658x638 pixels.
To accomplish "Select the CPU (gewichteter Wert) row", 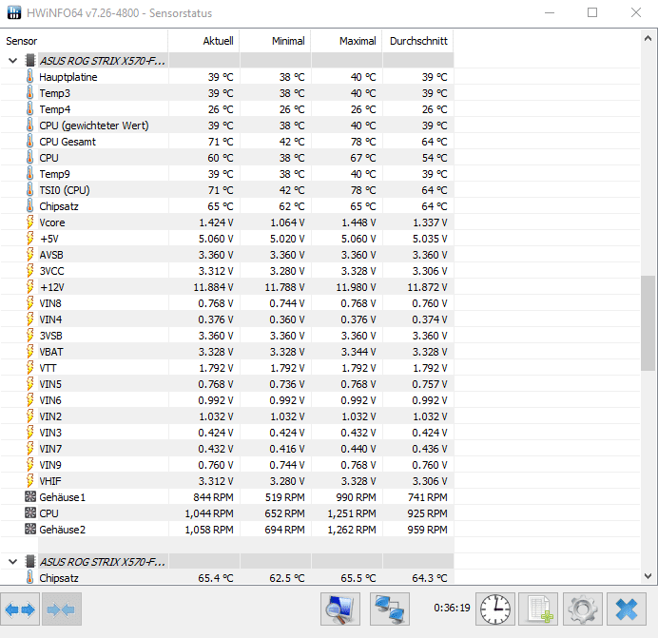I will (226, 126).
